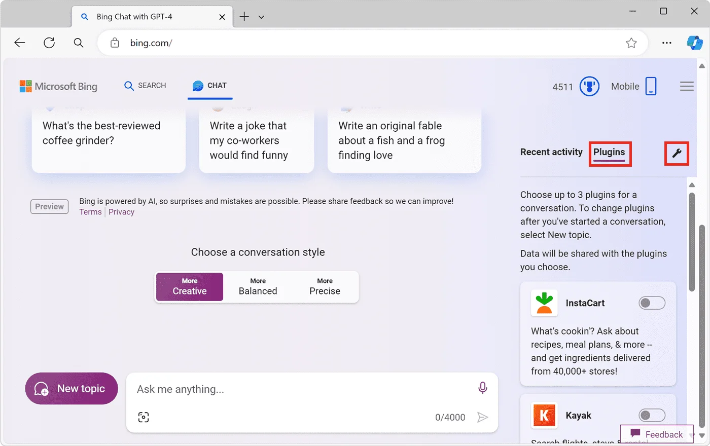Switch to the SEARCH tab
The height and width of the screenshot is (446, 710).
[146, 86]
